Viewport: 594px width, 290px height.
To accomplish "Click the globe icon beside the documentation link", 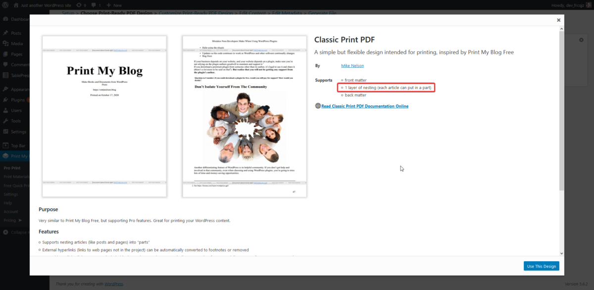I will click(317, 105).
